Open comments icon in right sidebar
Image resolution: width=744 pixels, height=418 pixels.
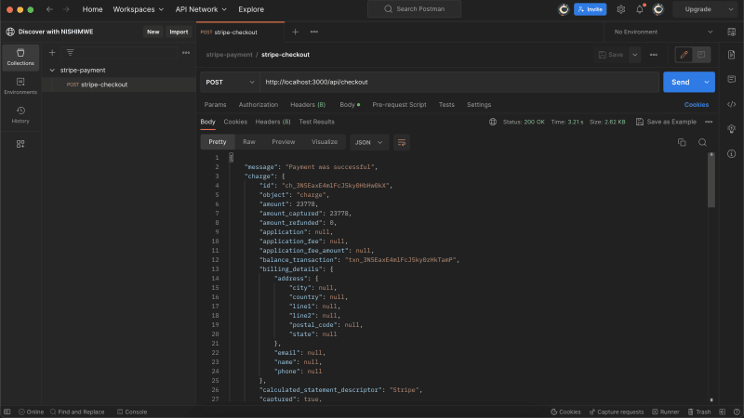point(731,79)
